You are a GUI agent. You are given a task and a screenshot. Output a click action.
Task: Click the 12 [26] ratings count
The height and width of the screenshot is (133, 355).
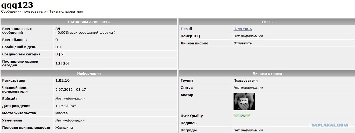pyautogui.click(x=62, y=63)
